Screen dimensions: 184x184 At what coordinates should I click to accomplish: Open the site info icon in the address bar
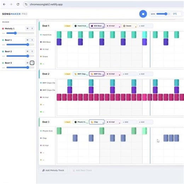pos(26,4)
